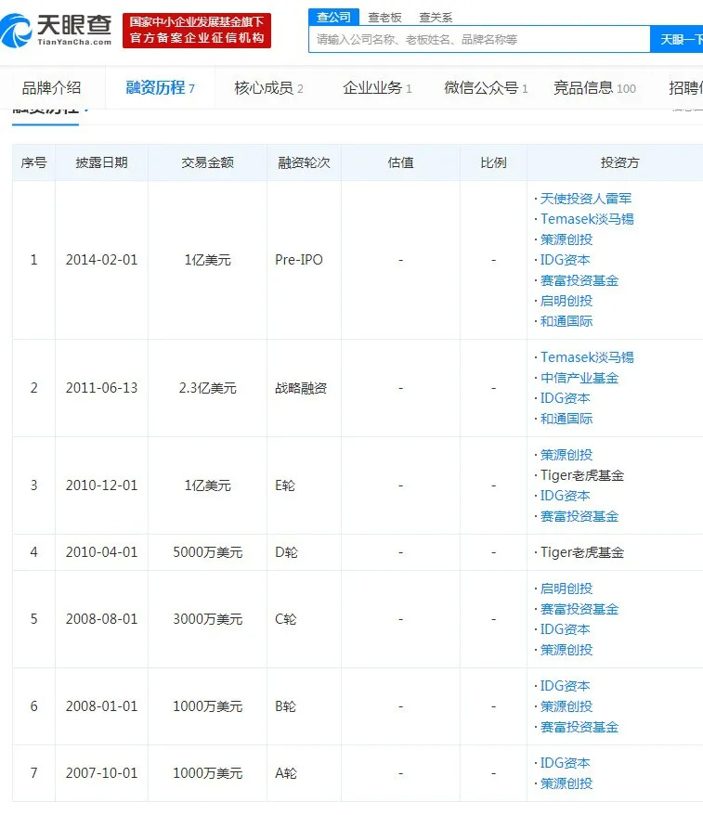Open IDG资本 link in B轮 row
703x815 pixels.
click(566, 686)
